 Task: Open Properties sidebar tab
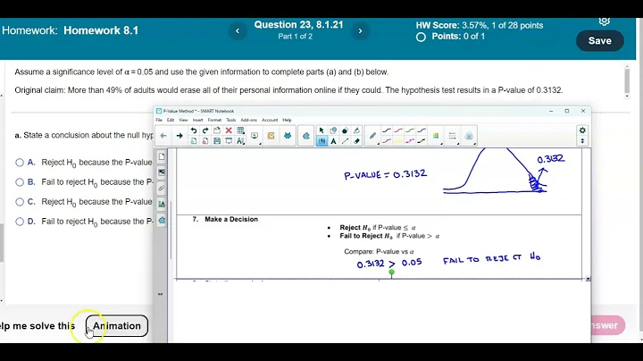pyautogui.click(x=162, y=204)
